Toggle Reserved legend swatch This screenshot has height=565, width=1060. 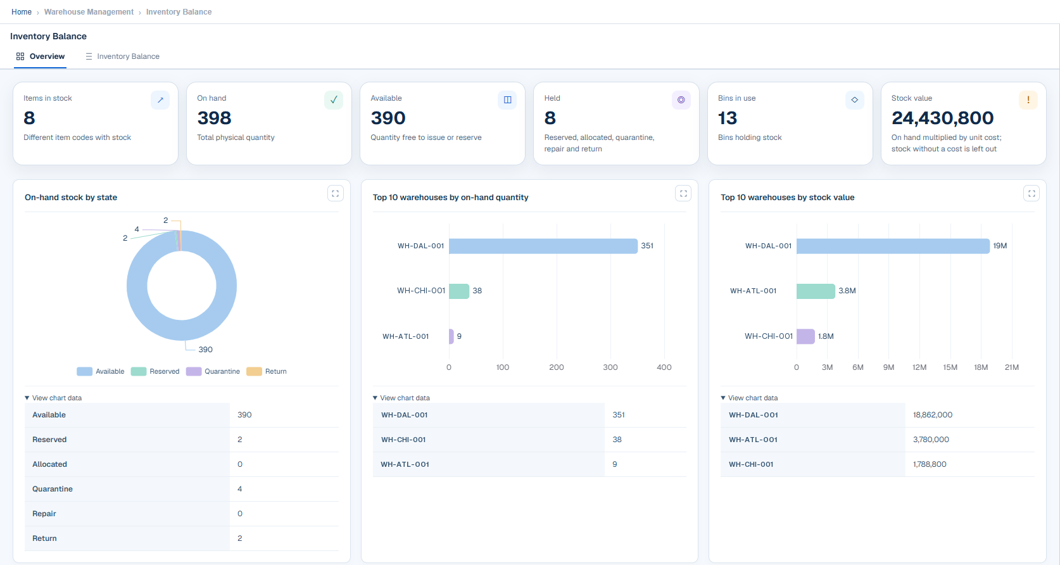(x=139, y=371)
